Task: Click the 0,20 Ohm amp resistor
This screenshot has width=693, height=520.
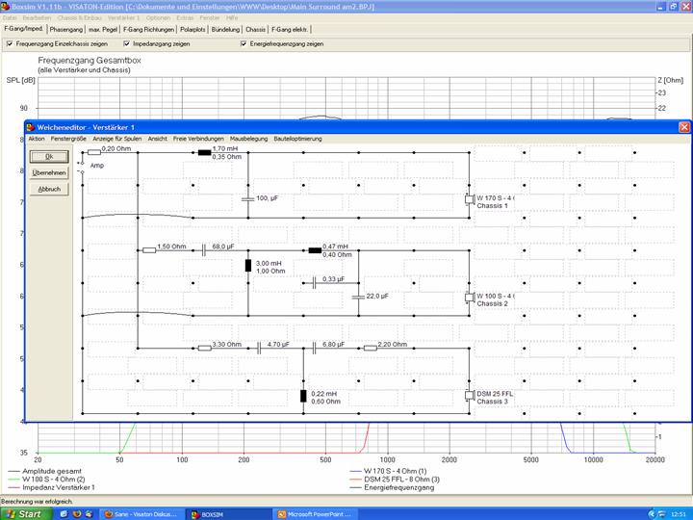Action: [94, 152]
